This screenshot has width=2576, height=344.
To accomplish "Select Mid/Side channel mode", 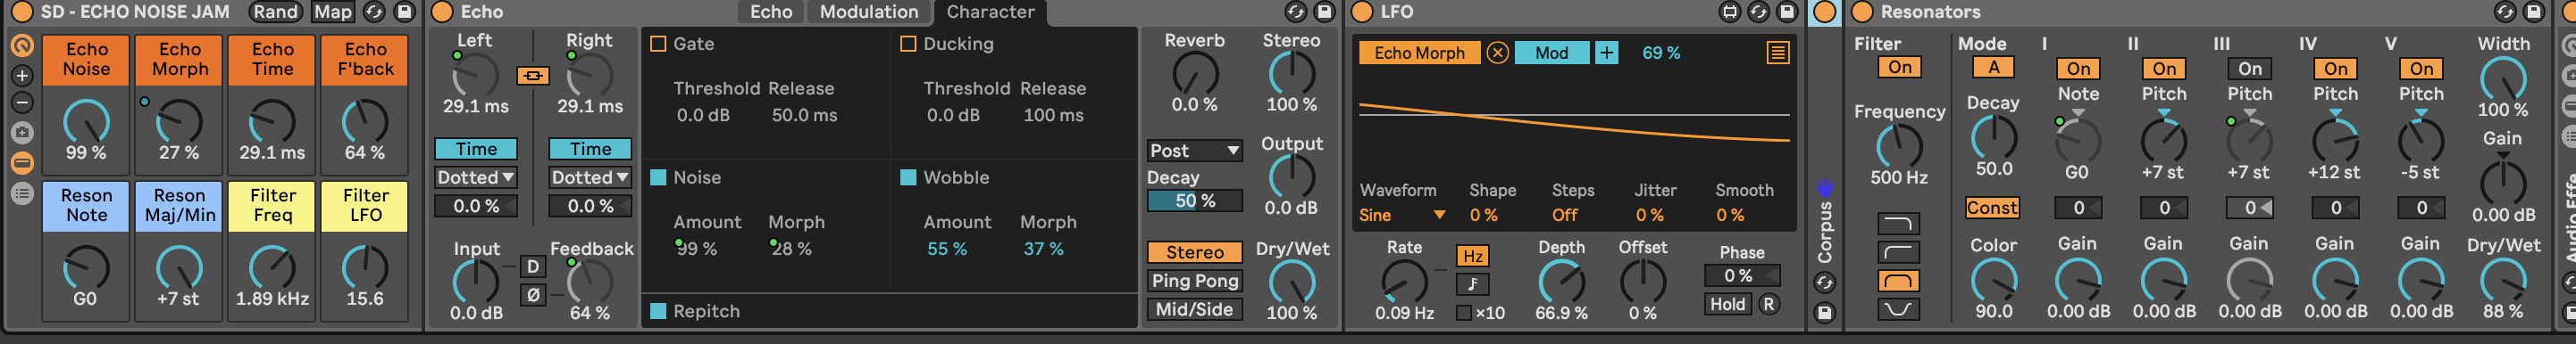I will (1195, 310).
